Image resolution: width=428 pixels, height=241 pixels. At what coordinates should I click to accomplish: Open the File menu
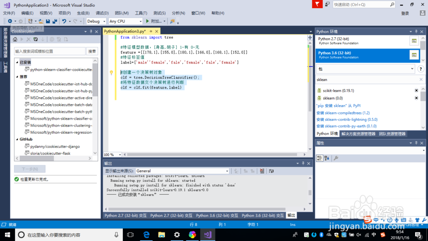pos(9,13)
